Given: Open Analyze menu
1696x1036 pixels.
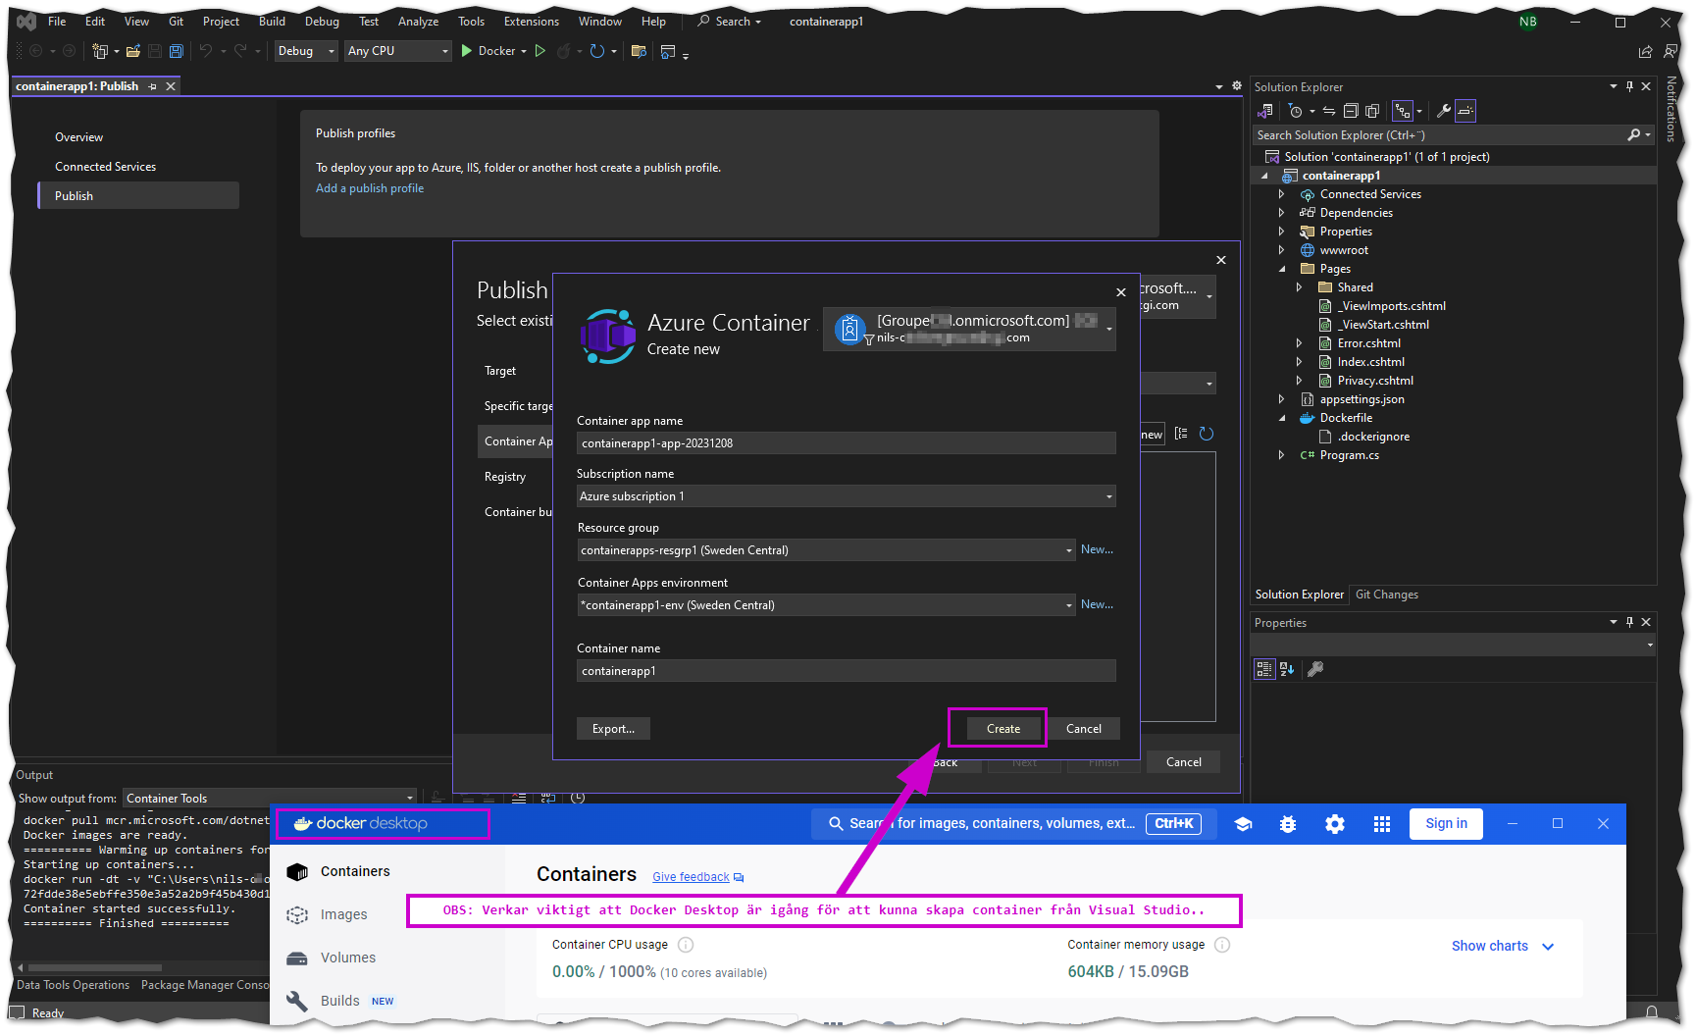Looking at the screenshot, I should pos(418,22).
